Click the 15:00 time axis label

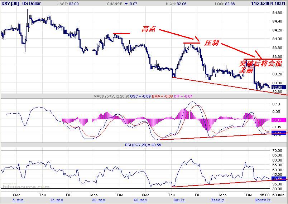tap(265, 195)
